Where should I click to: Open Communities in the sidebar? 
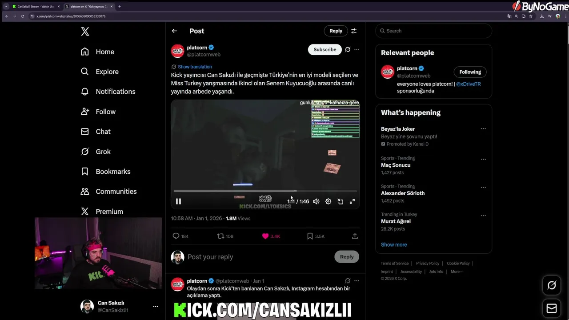tap(108, 192)
